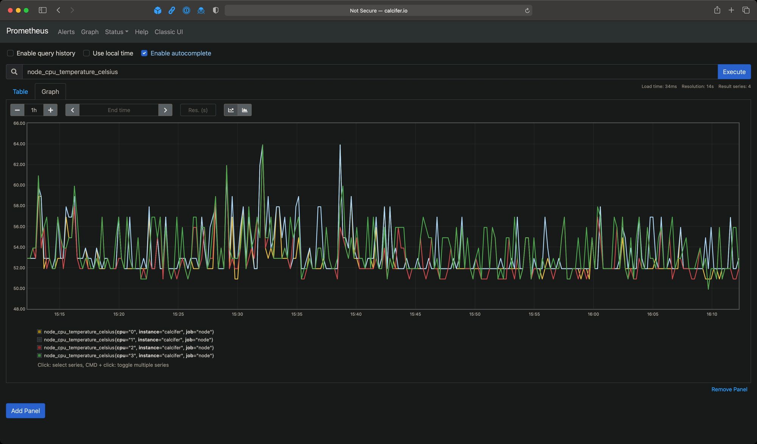Expand the Status dropdown menu
This screenshot has width=757, height=444.
click(x=117, y=32)
